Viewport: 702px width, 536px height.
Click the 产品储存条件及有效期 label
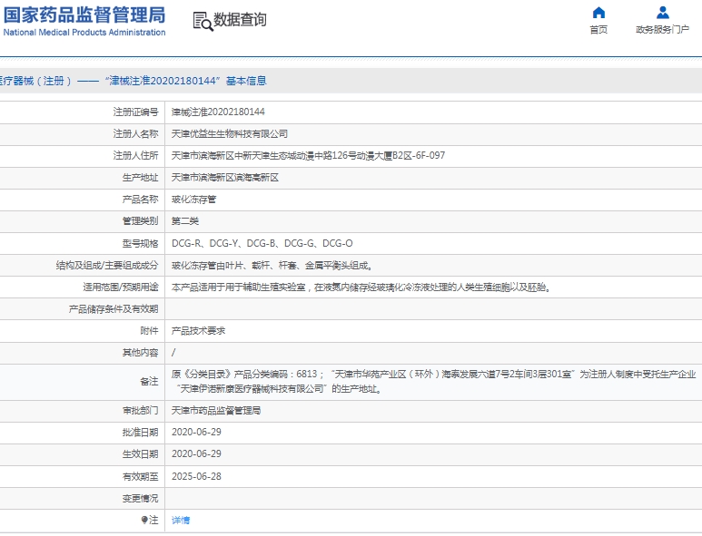114,309
